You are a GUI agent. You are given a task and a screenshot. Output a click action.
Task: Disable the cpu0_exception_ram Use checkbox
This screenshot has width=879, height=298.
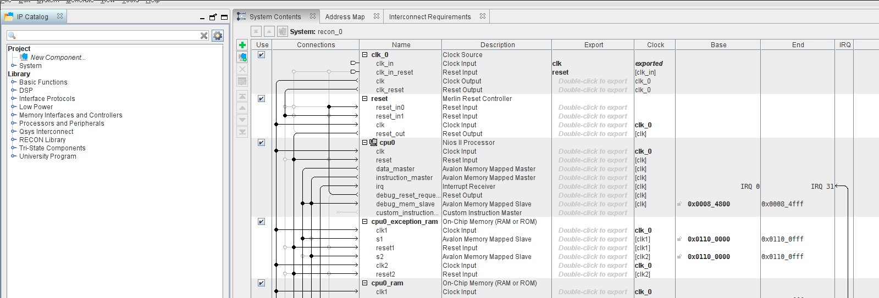262,222
